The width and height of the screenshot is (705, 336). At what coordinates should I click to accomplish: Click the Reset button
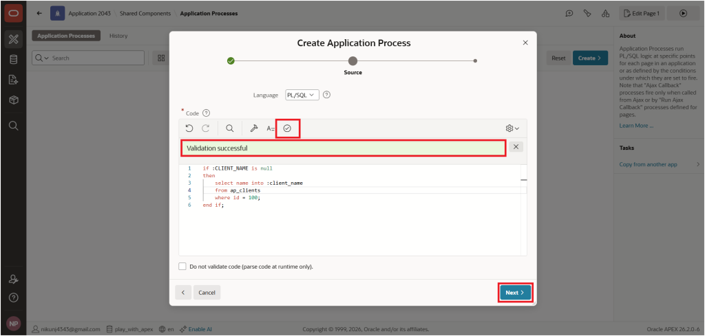click(558, 58)
